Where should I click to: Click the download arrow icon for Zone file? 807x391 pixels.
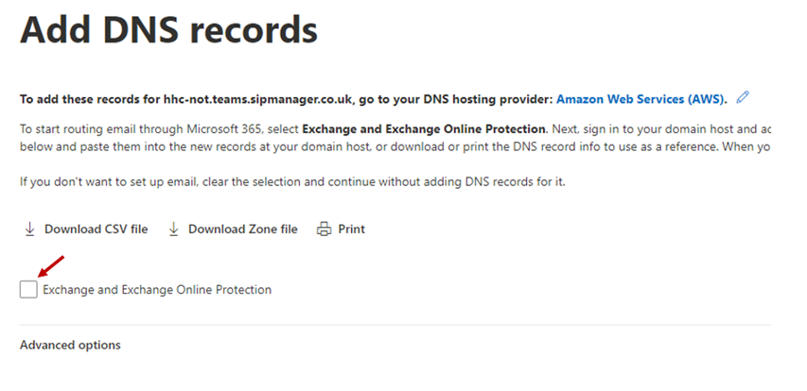pos(174,229)
